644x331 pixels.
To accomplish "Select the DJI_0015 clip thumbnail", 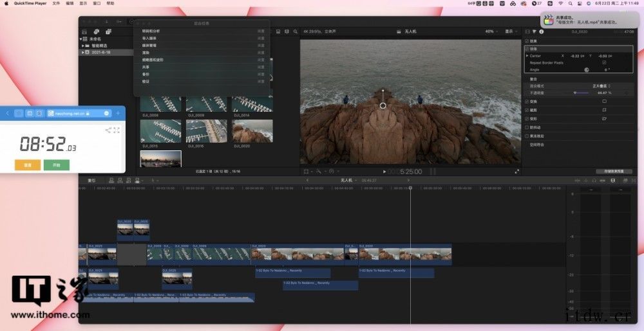I will (x=160, y=131).
